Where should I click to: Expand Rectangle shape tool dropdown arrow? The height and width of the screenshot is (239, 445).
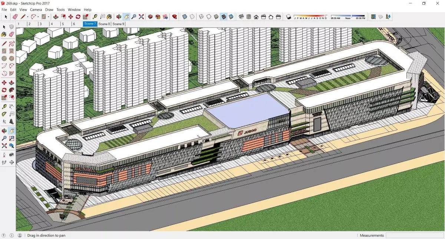49,17
